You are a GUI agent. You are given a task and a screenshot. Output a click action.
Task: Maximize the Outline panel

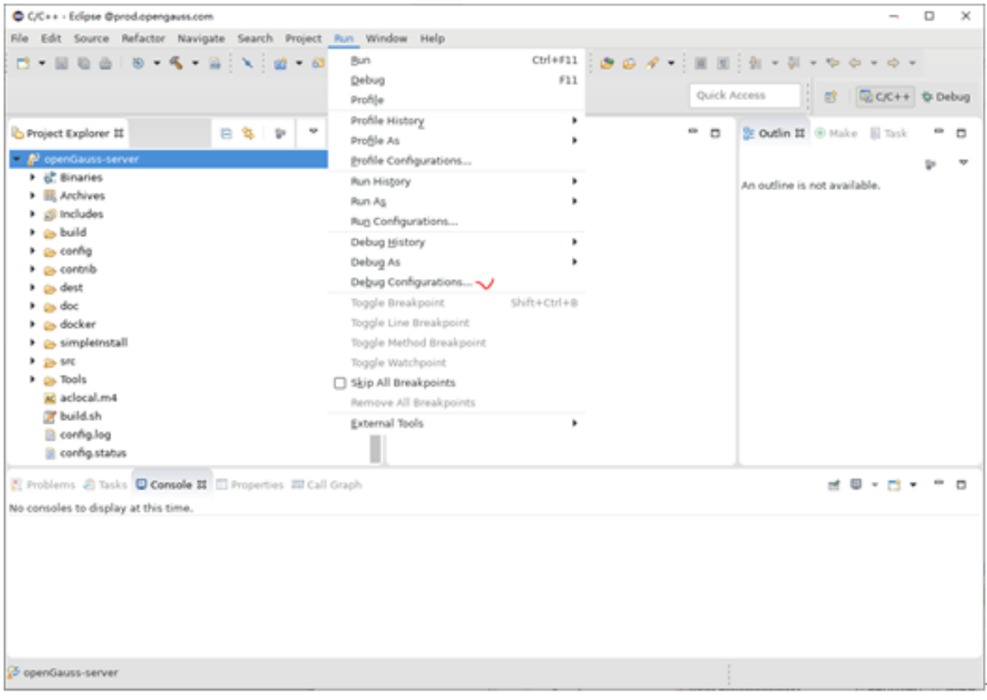(x=961, y=133)
